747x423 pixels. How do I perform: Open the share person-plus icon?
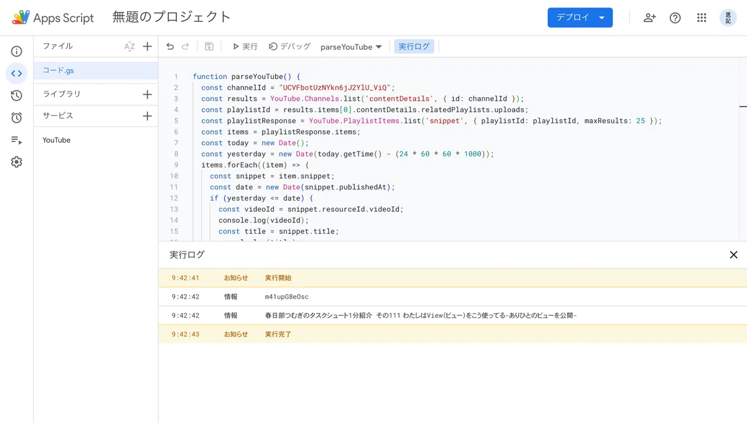pos(649,18)
